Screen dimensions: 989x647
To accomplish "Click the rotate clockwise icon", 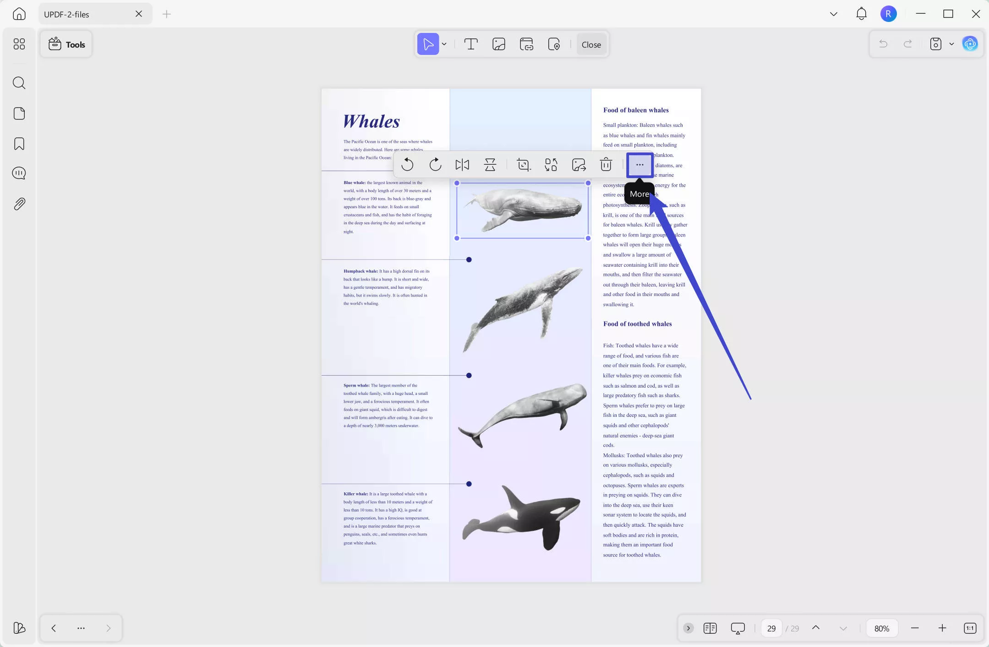I will tap(435, 165).
